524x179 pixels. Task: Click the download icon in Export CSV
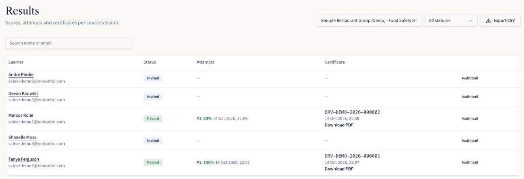[488, 21]
